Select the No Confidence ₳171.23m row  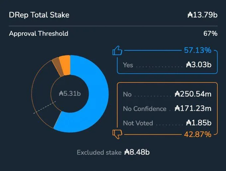[x=167, y=108]
